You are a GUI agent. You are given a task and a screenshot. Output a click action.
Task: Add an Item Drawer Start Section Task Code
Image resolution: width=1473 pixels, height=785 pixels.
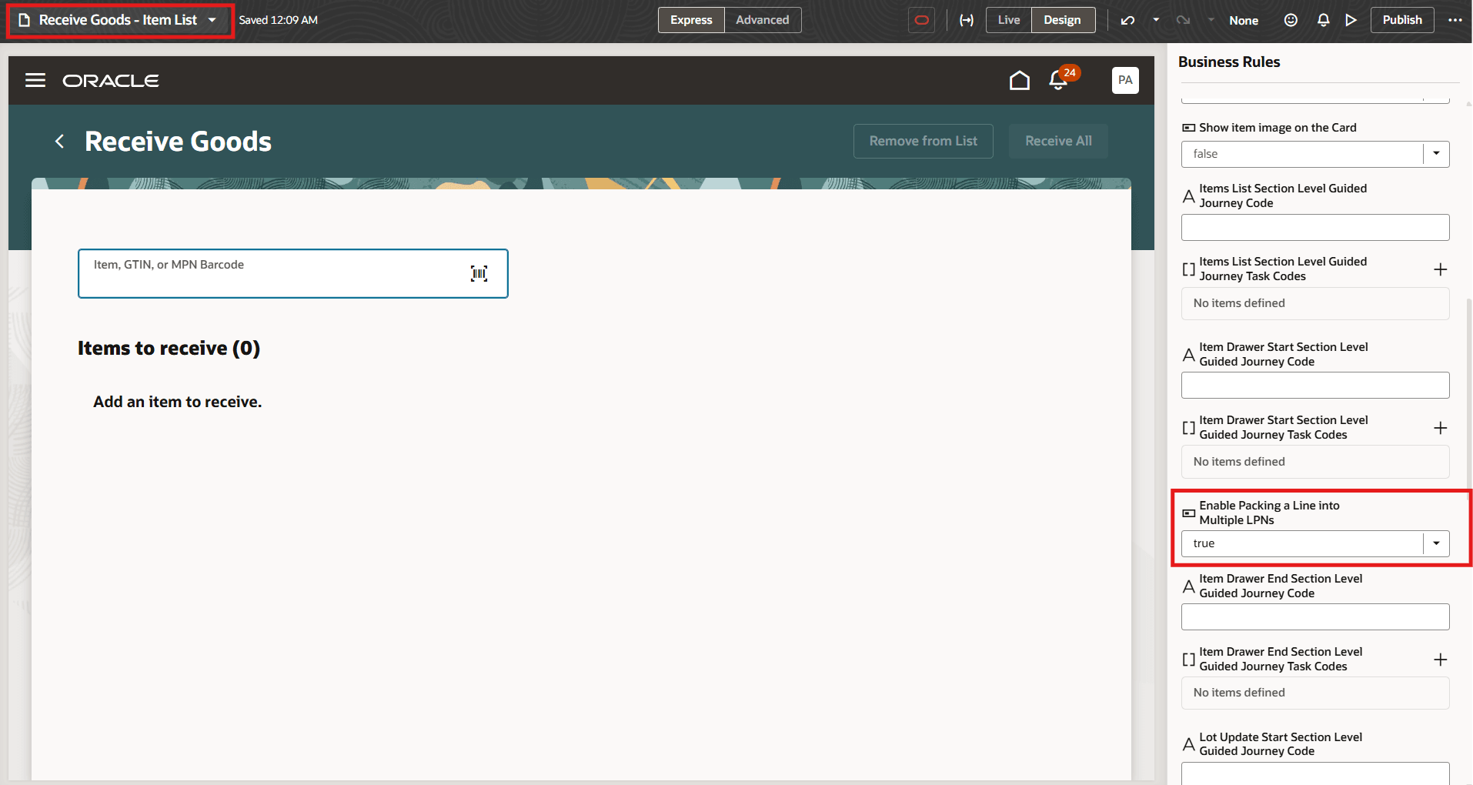point(1441,428)
